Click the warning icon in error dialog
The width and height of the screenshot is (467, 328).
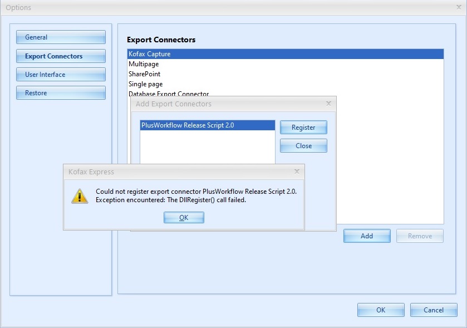pos(80,196)
